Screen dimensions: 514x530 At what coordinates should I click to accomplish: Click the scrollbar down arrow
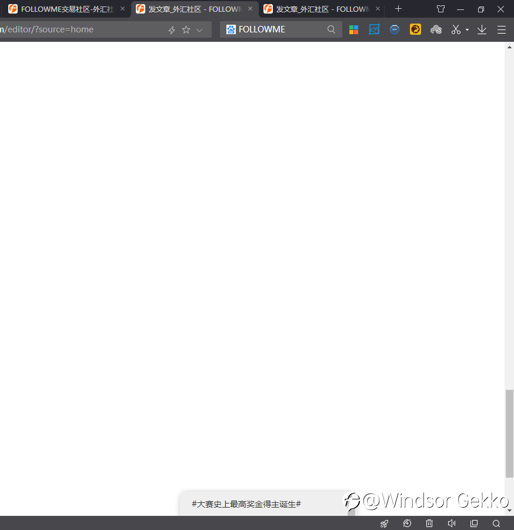pyautogui.click(x=509, y=511)
